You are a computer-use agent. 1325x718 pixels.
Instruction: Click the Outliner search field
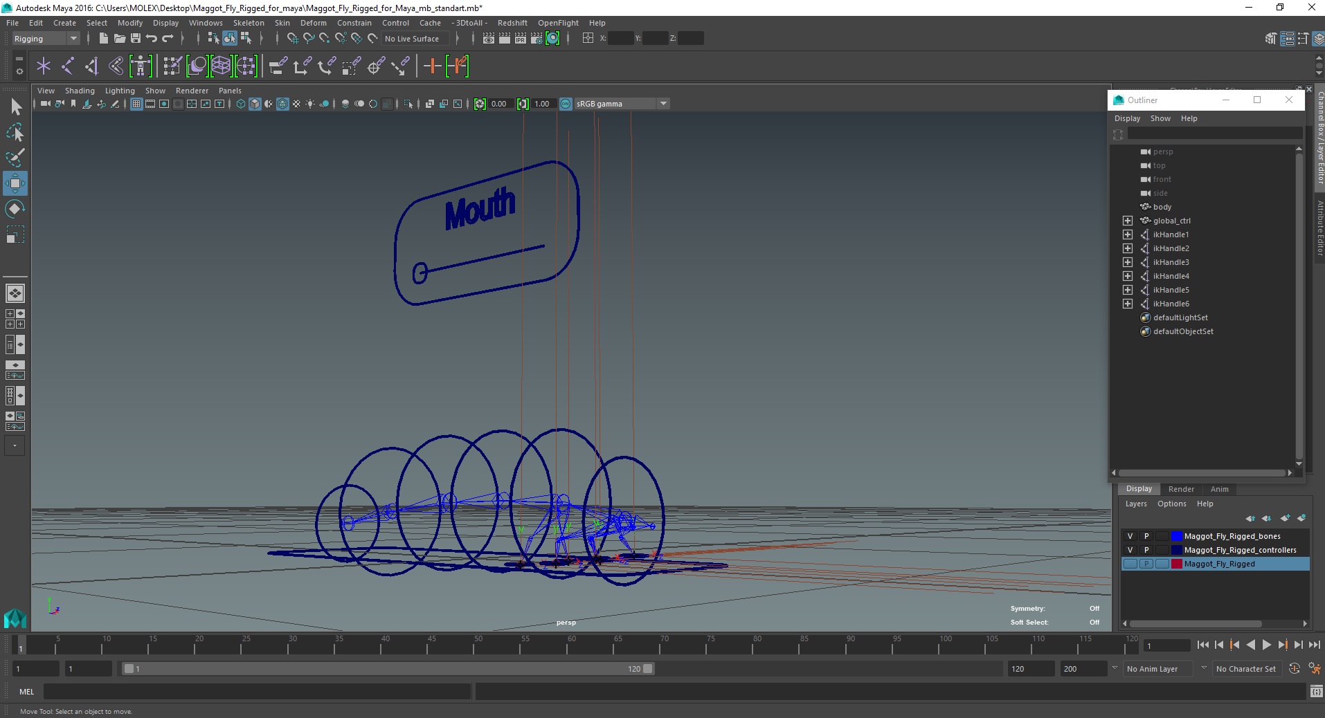pyautogui.click(x=1215, y=134)
